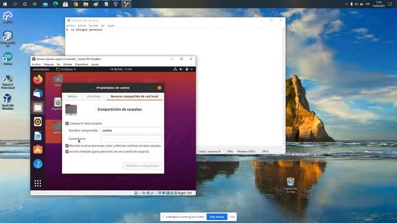Viewport: 397px width, 223px height.
Task: Click the active screen-recorder taskbar icon
Action: tap(126, 4)
